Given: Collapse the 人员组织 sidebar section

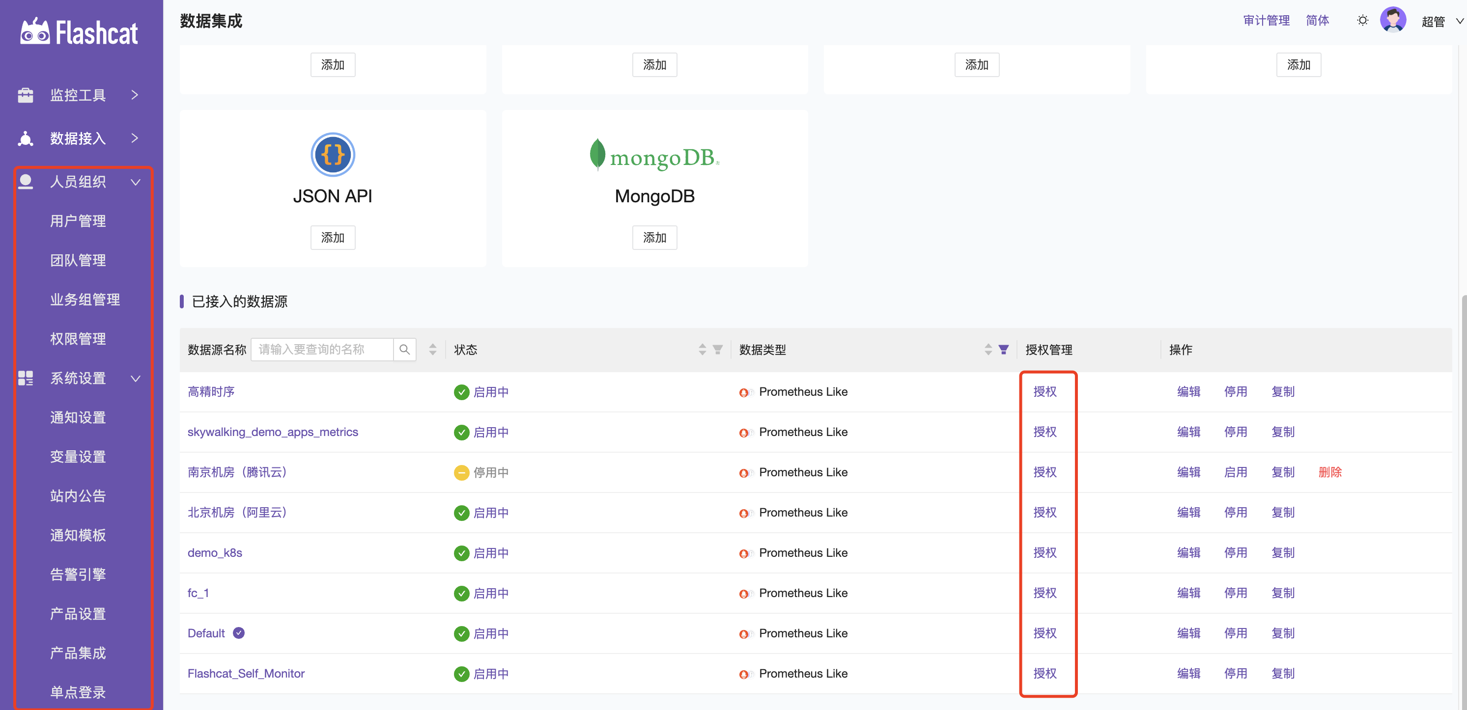Looking at the screenshot, I should 78,182.
